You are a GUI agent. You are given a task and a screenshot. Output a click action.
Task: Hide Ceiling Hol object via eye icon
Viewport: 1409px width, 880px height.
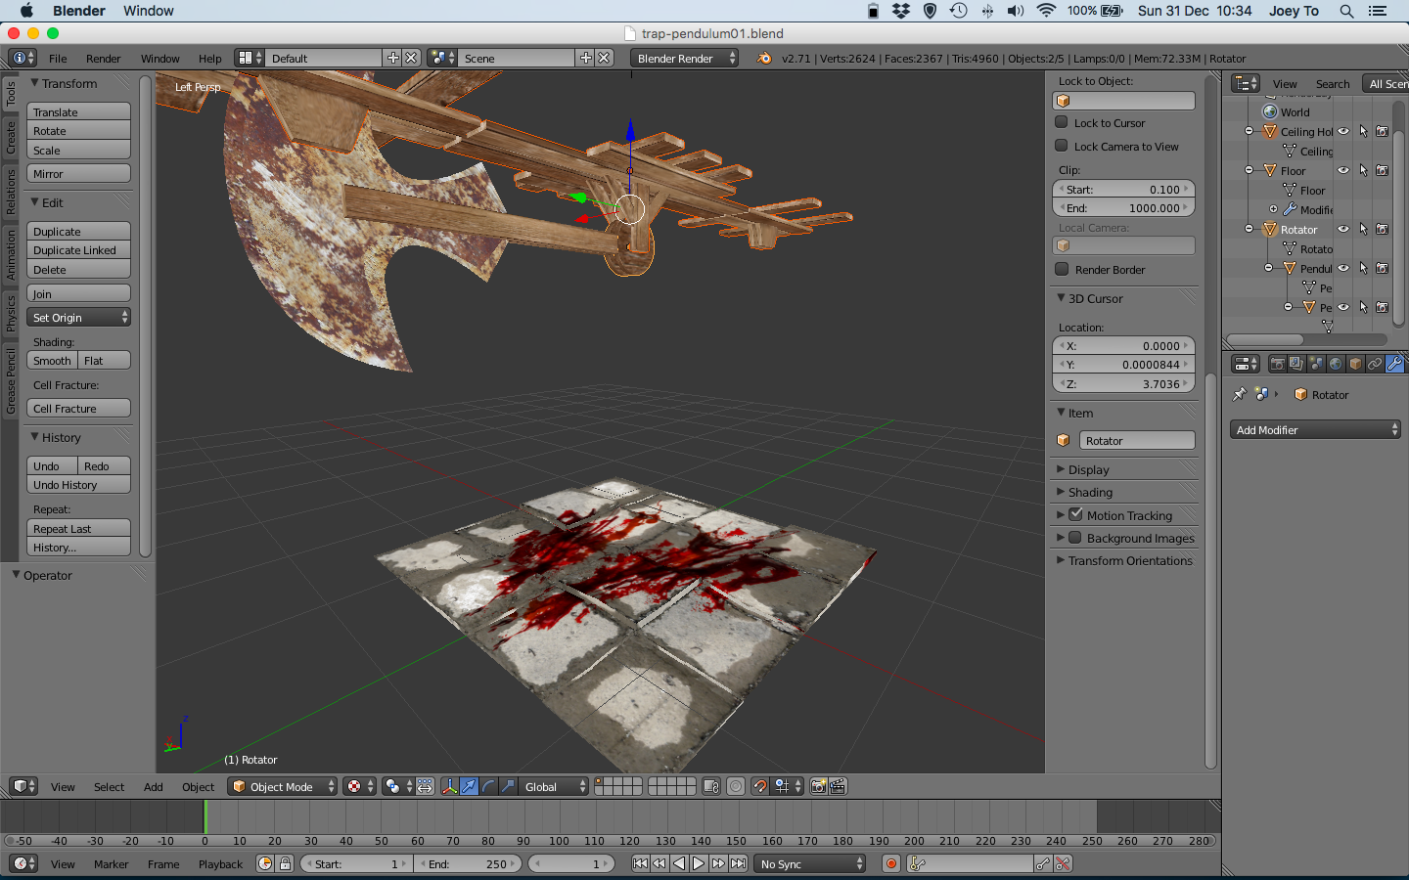[1343, 131]
